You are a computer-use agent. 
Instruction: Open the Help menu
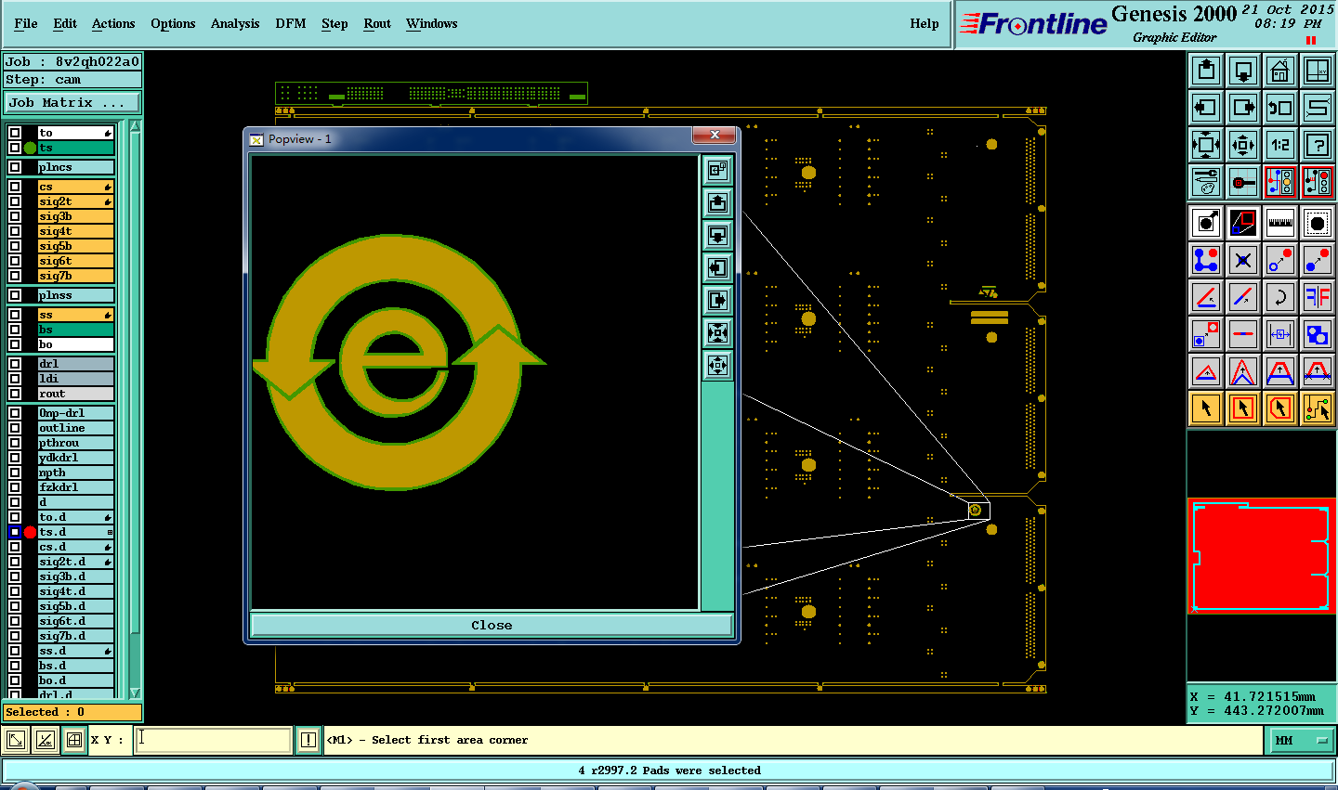(x=925, y=23)
